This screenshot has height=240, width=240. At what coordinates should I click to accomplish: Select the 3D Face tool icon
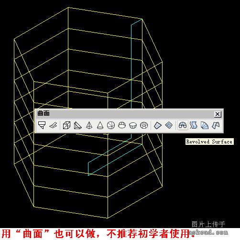click(x=53, y=125)
